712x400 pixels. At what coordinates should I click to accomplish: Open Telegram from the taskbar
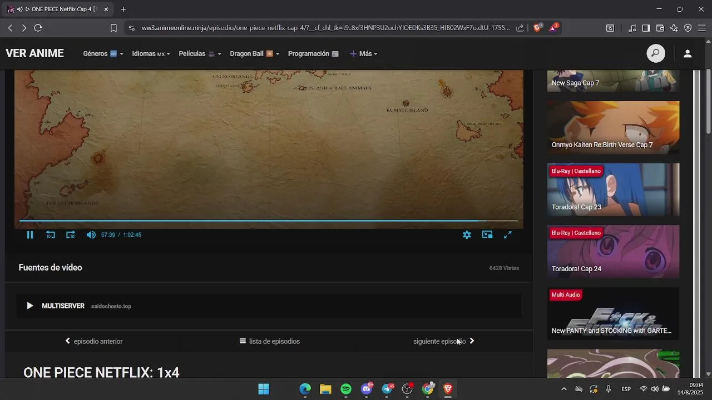[x=387, y=389]
